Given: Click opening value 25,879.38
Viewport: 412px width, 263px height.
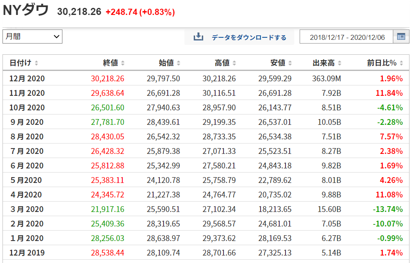Looking at the screenshot, I should click(x=163, y=151).
